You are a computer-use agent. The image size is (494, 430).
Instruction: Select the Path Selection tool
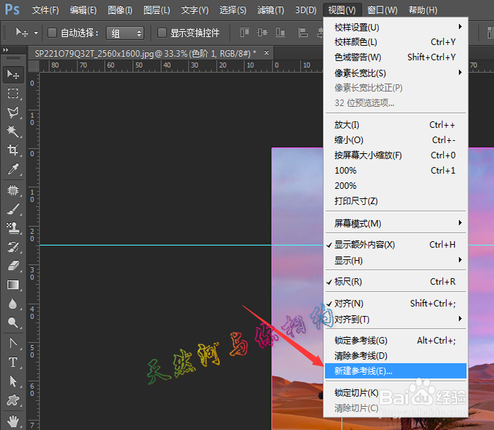(x=13, y=381)
